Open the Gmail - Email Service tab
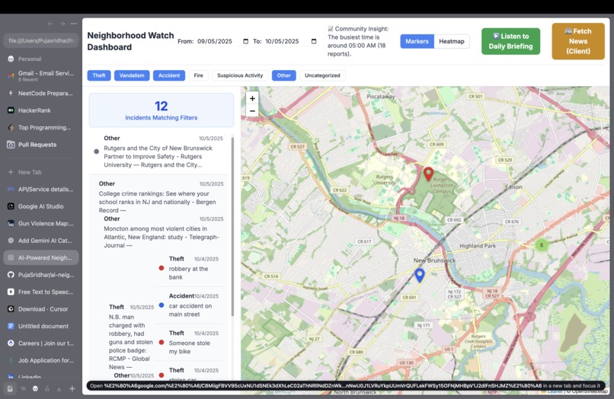The image size is (614, 399). 41,75
